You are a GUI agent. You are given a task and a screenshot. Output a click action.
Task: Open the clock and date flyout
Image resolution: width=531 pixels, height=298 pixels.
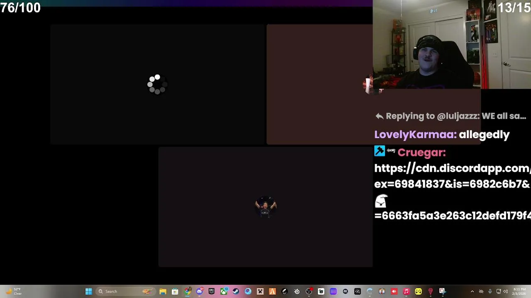(x=519, y=291)
